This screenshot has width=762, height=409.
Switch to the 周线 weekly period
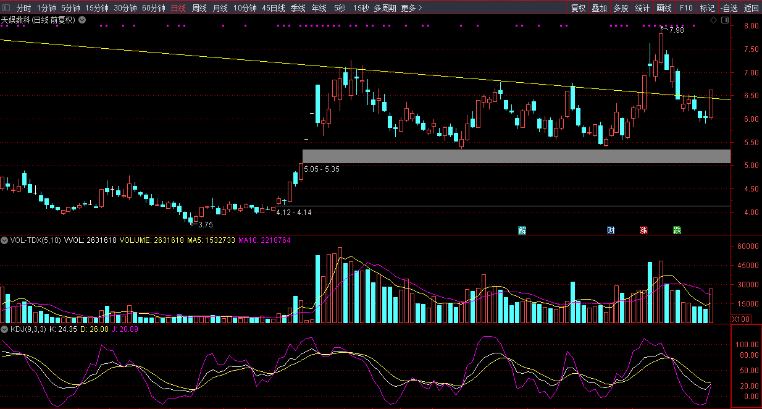tap(199, 8)
